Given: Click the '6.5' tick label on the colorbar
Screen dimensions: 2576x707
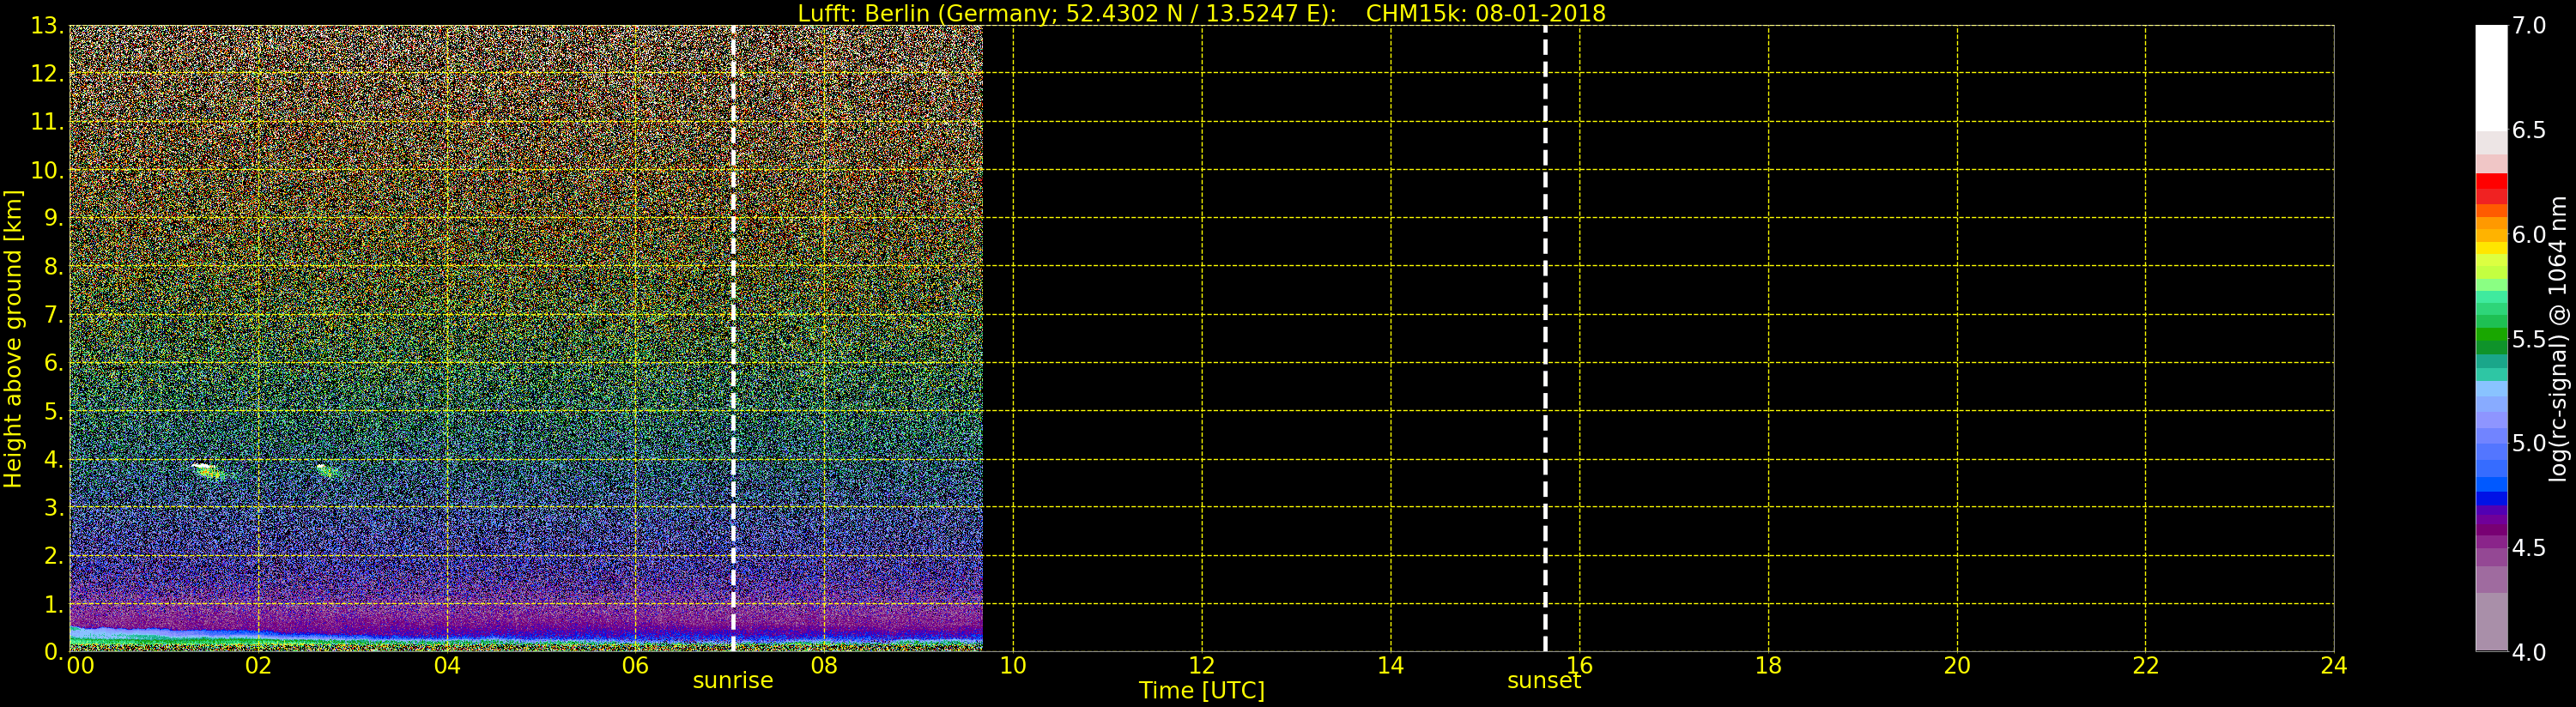Looking at the screenshot, I should pos(2529,130).
